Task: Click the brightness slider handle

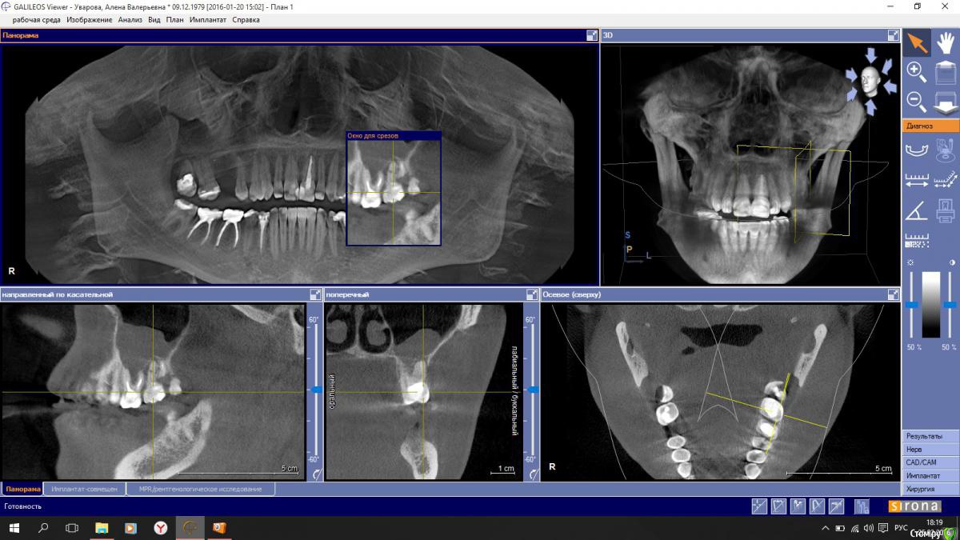Action: 911,305
